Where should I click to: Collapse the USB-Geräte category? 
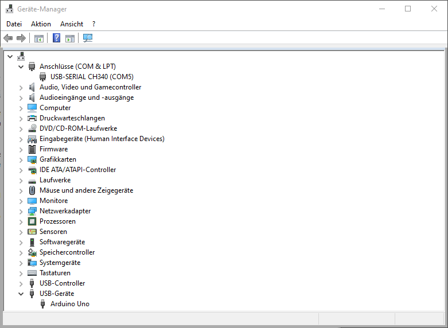pos(21,294)
